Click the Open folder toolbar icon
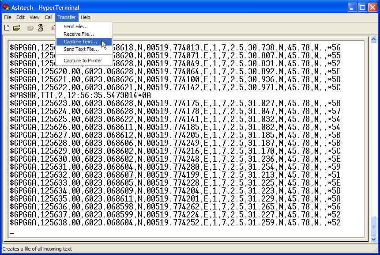Screen dimensions: 380x255 point(17,28)
